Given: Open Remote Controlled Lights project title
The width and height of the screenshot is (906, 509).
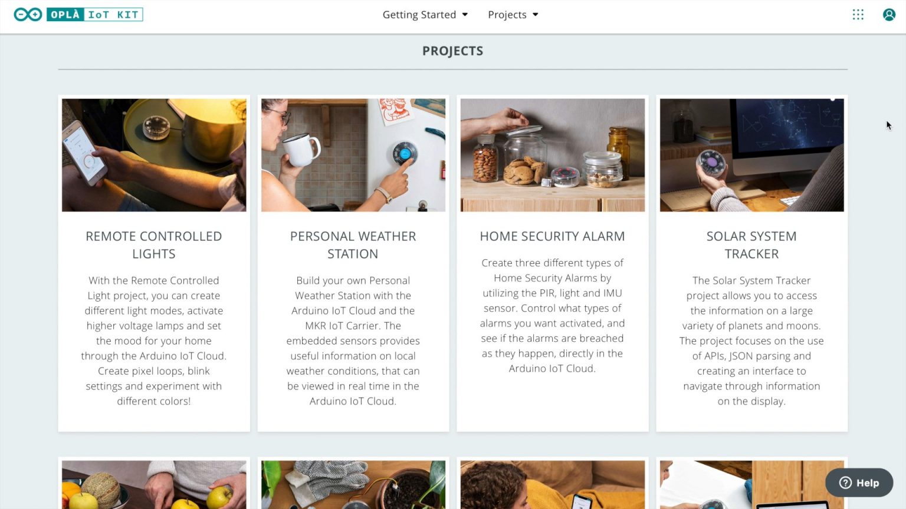Looking at the screenshot, I should point(154,245).
